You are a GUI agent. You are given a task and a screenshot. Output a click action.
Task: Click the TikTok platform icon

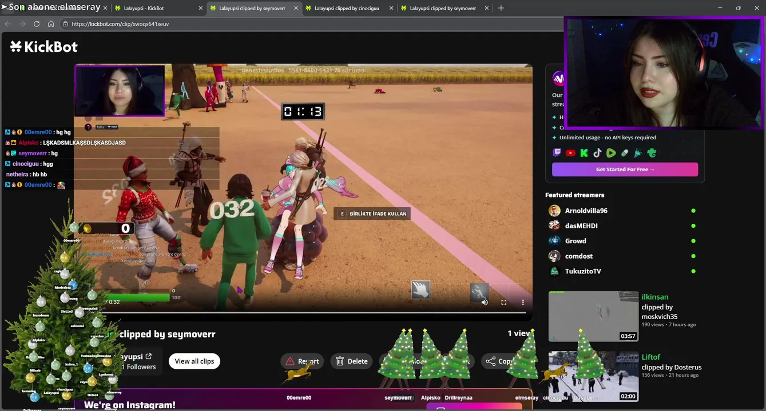tap(597, 153)
